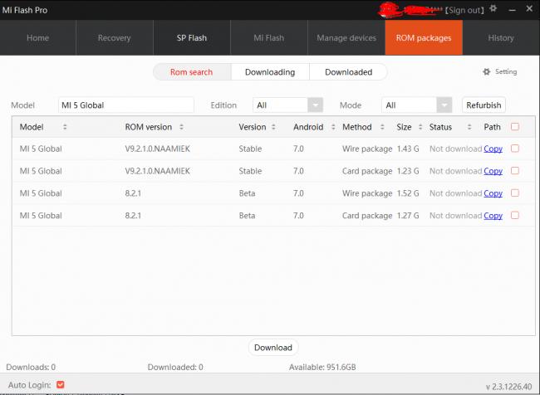Copy path of 1.43 G Wire package

pos(493,149)
